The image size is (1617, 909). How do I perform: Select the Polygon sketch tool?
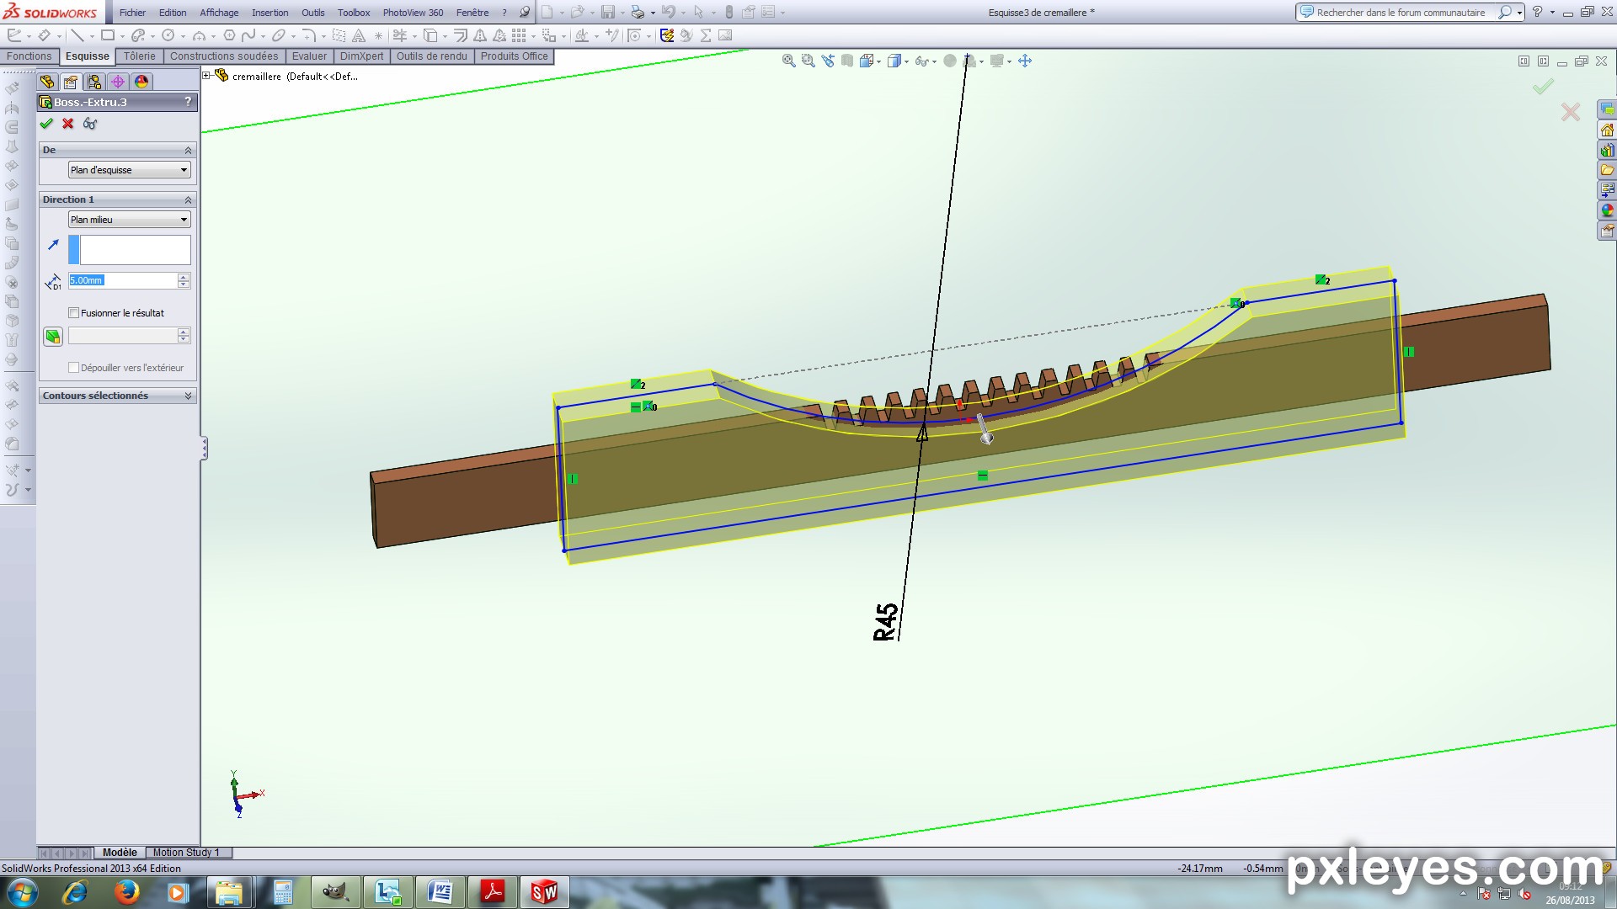[x=229, y=35]
